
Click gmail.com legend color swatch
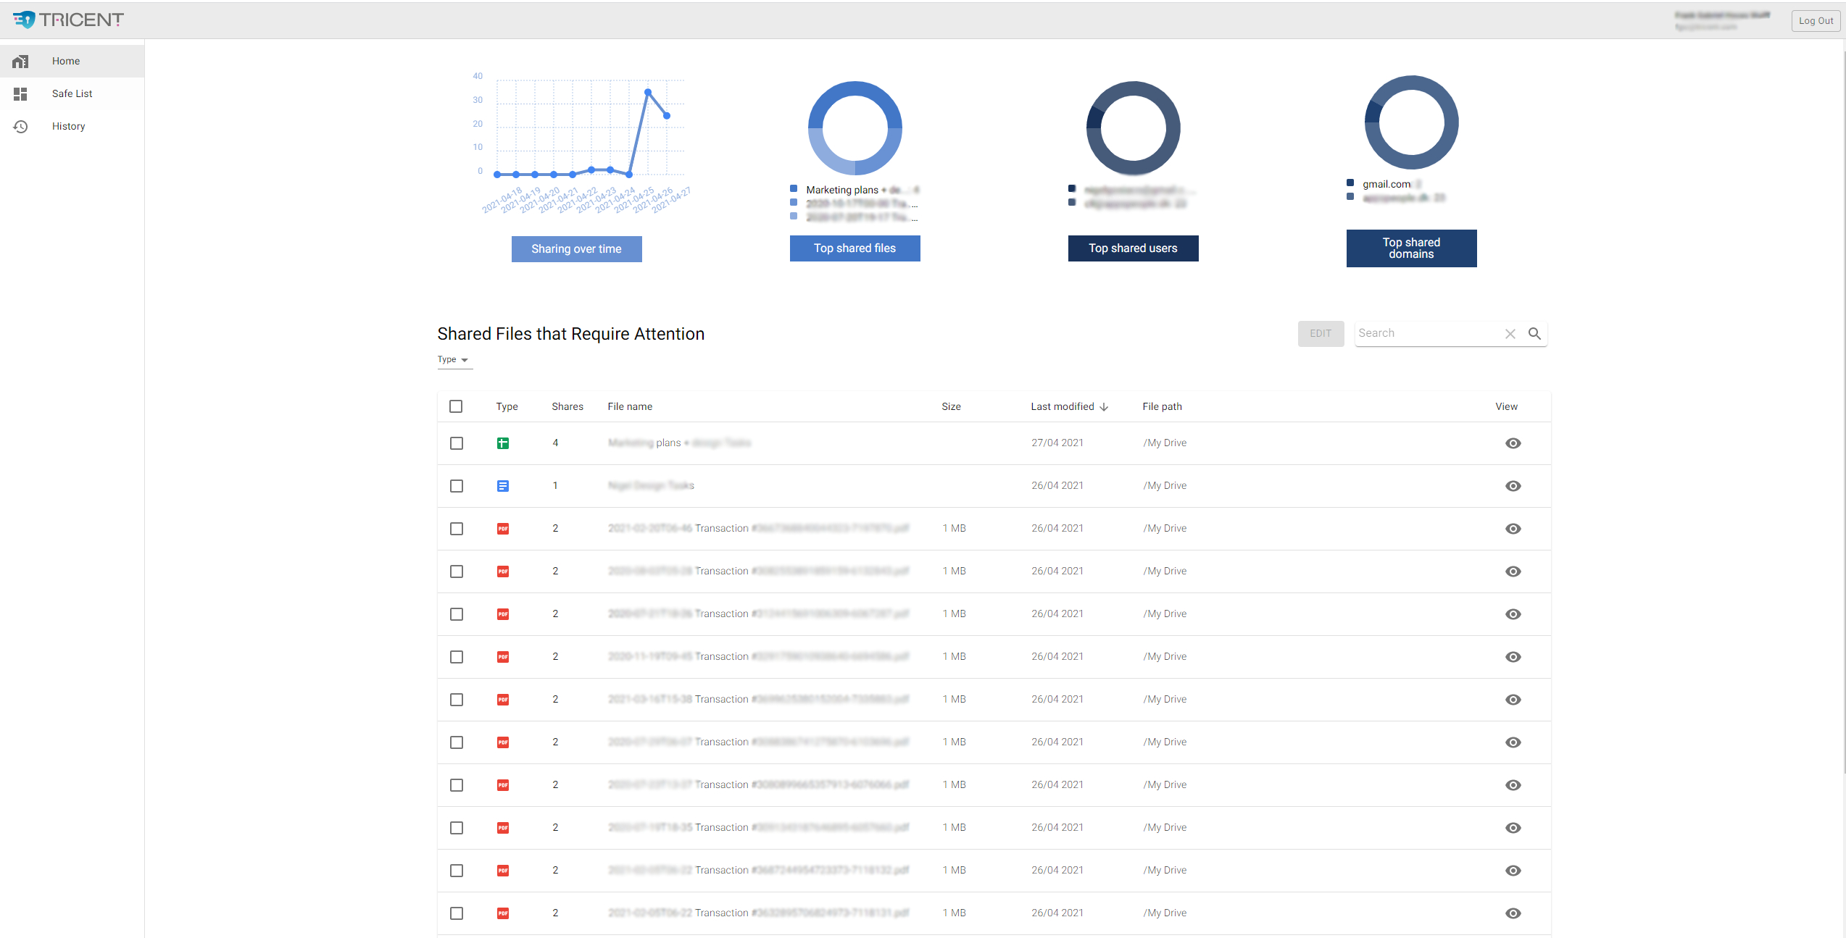click(1350, 183)
